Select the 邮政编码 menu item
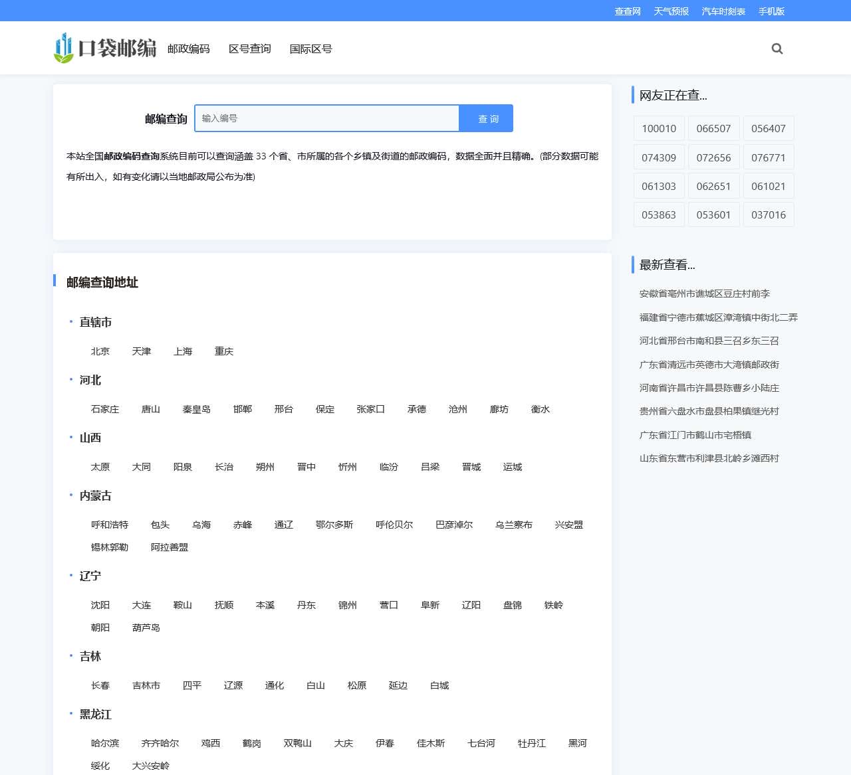The image size is (851, 775). pos(188,48)
